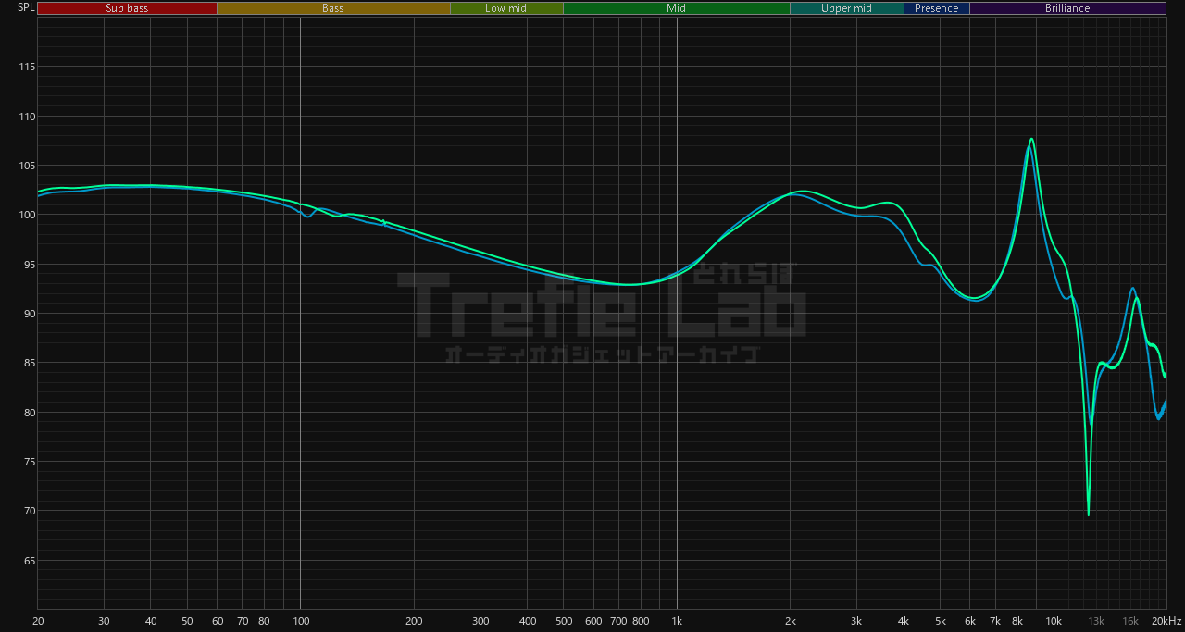Click the 13k frequency axis label
Image resolution: width=1185 pixels, height=632 pixels.
point(1096,620)
